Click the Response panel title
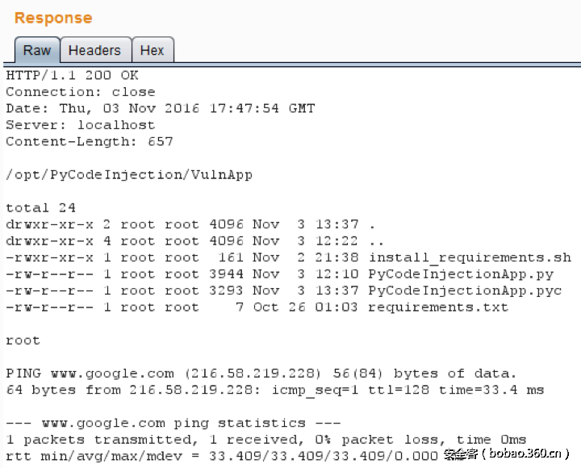 click(x=53, y=18)
